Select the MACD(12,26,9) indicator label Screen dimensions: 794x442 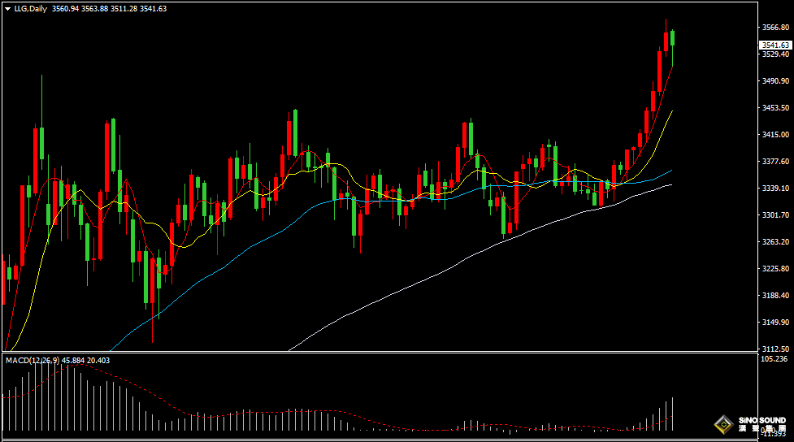pyautogui.click(x=30, y=360)
